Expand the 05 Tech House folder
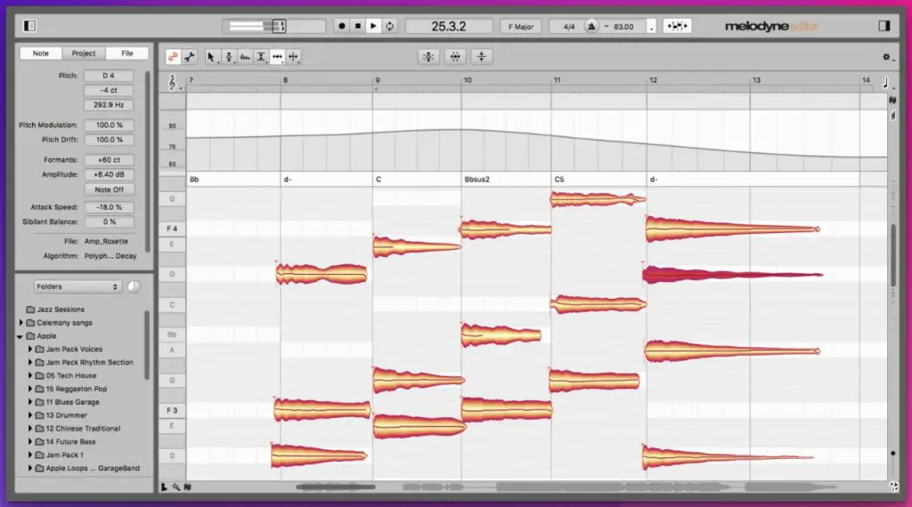Screen dimensions: 912x507 coord(30,375)
